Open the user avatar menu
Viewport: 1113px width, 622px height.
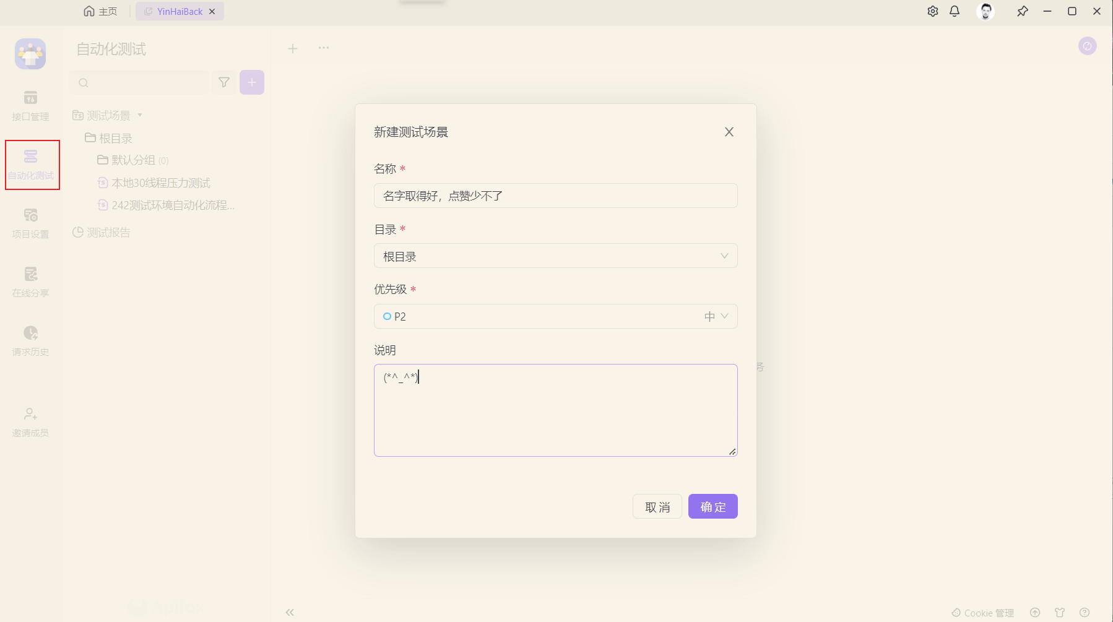pos(986,11)
